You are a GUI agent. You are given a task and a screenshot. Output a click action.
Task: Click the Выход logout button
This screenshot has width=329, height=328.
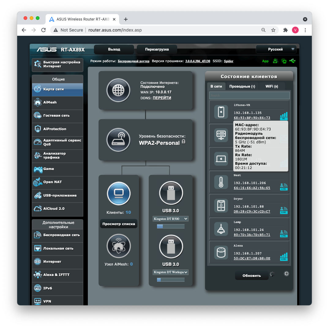click(x=114, y=49)
